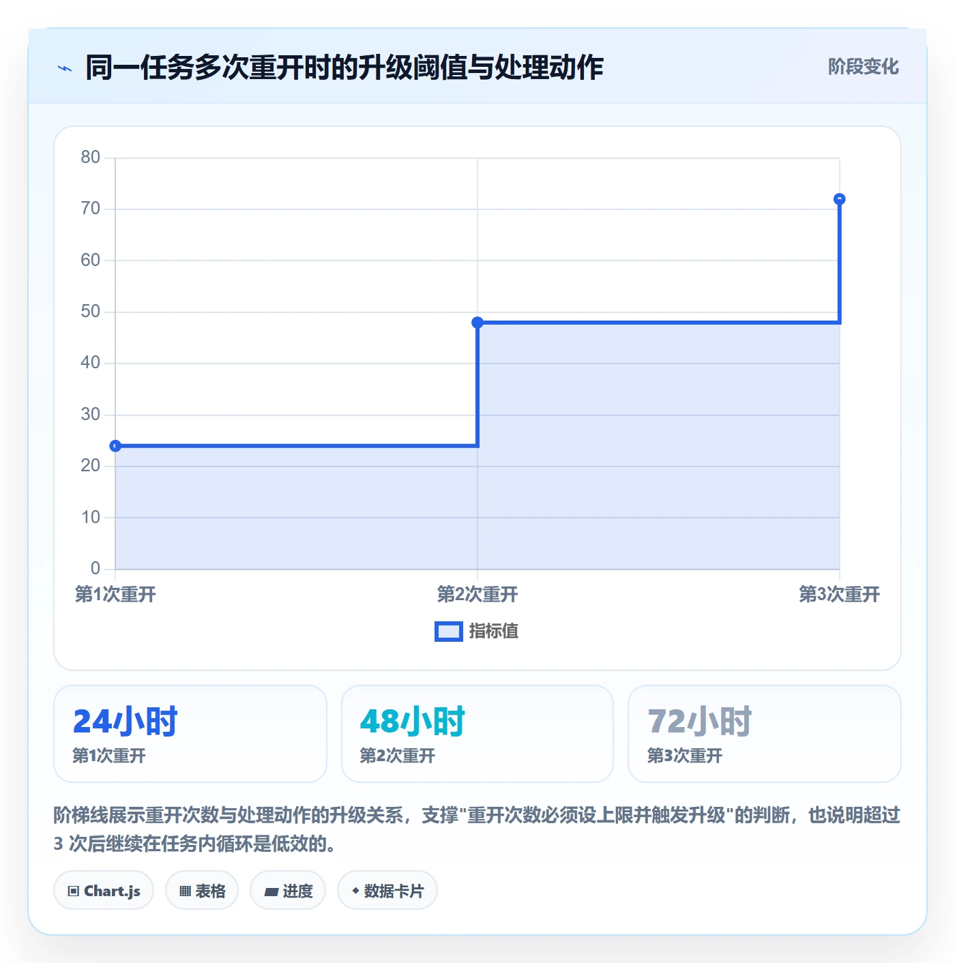
Task: Click the description paragraph starting 阶梯线展示
Action: 477,829
